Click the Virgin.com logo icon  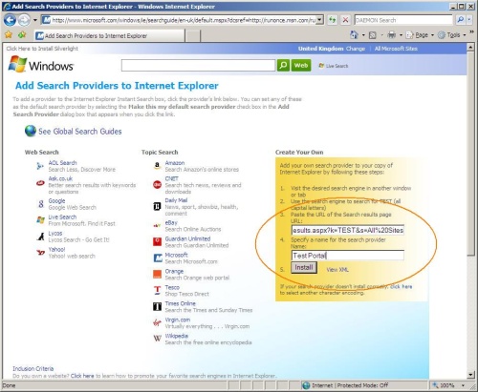click(x=157, y=323)
